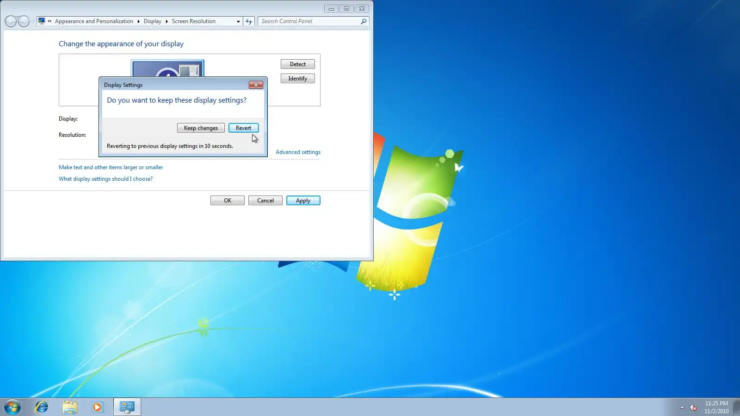This screenshot has height=416, width=740.
Task: Show hidden icons in system tray
Action: (x=682, y=407)
